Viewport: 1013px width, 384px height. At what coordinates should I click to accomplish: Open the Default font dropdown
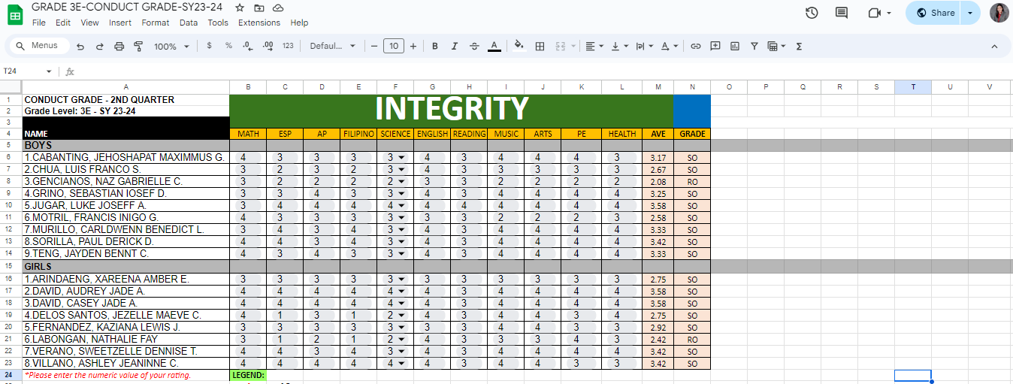click(x=333, y=47)
